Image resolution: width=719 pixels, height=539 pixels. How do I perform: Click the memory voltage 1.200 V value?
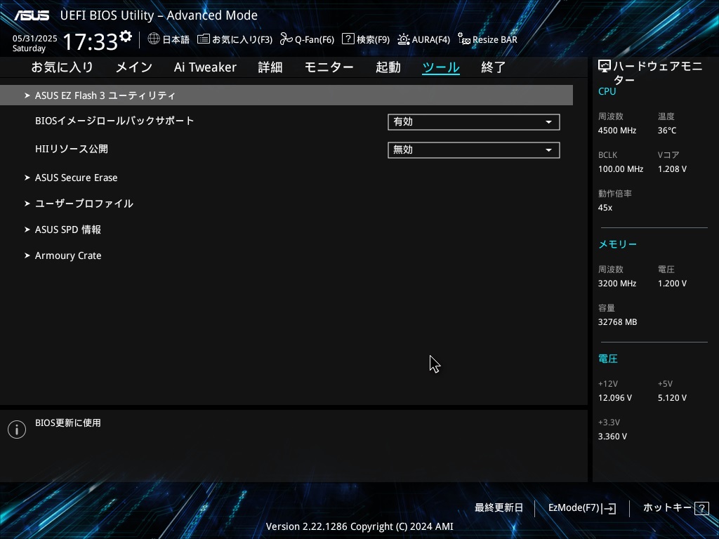click(x=672, y=284)
